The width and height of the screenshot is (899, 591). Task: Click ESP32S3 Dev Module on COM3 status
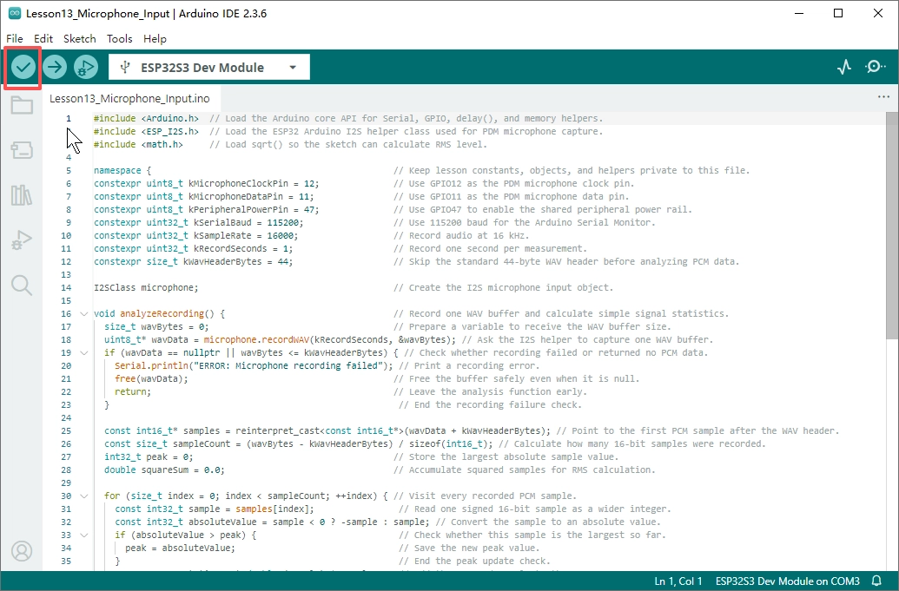787,581
